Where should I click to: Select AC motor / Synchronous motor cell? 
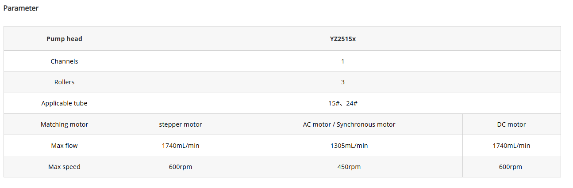click(350, 124)
